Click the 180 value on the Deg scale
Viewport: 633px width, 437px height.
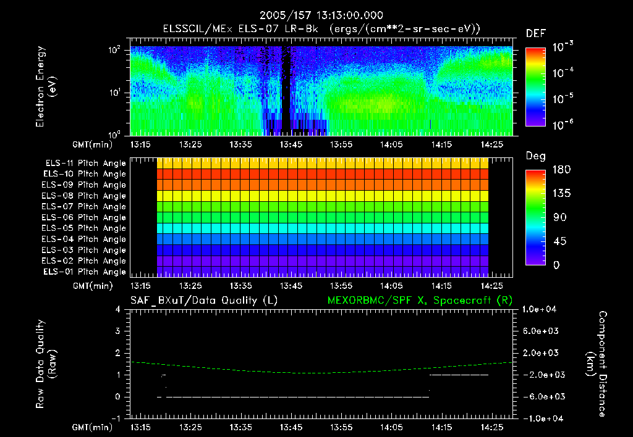[561, 170]
